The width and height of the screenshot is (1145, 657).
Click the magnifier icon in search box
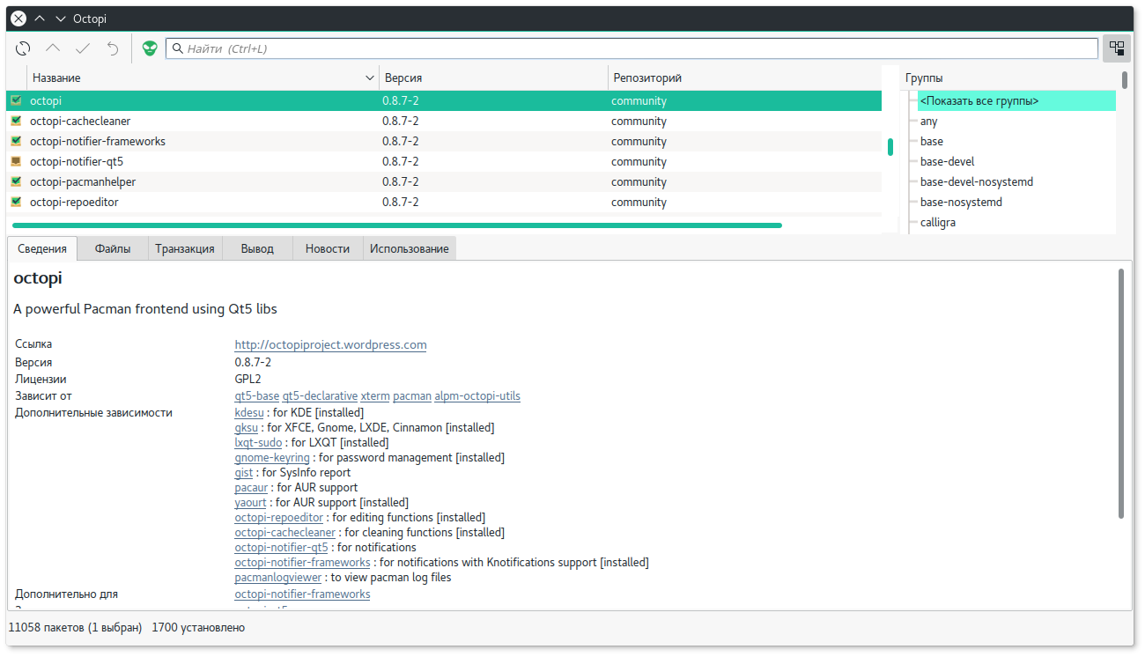[x=177, y=48]
